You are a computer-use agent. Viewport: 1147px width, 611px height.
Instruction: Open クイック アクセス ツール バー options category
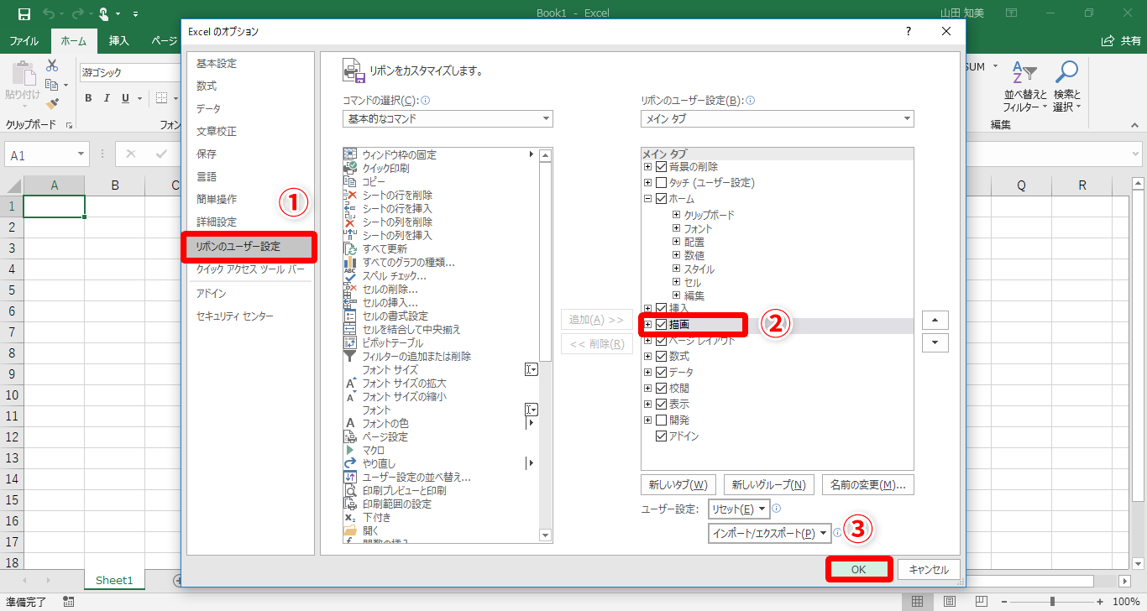pyautogui.click(x=250, y=269)
